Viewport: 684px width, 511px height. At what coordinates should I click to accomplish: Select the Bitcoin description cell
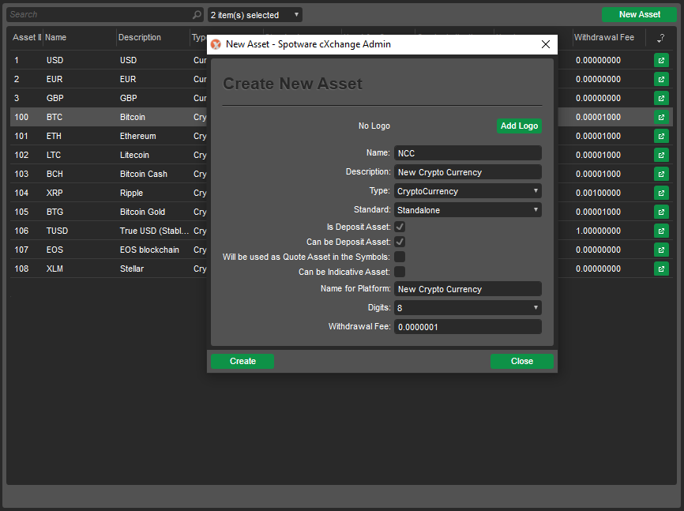pos(133,118)
